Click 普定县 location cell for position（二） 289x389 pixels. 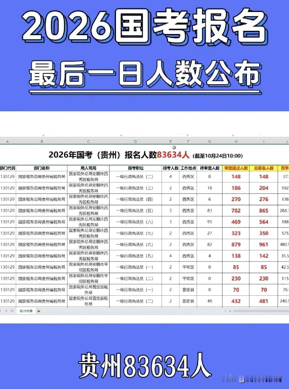188,301
